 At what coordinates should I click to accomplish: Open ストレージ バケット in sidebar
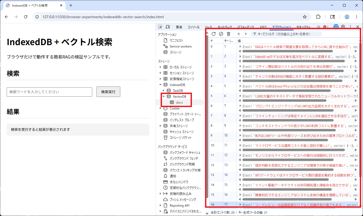click(x=180, y=138)
